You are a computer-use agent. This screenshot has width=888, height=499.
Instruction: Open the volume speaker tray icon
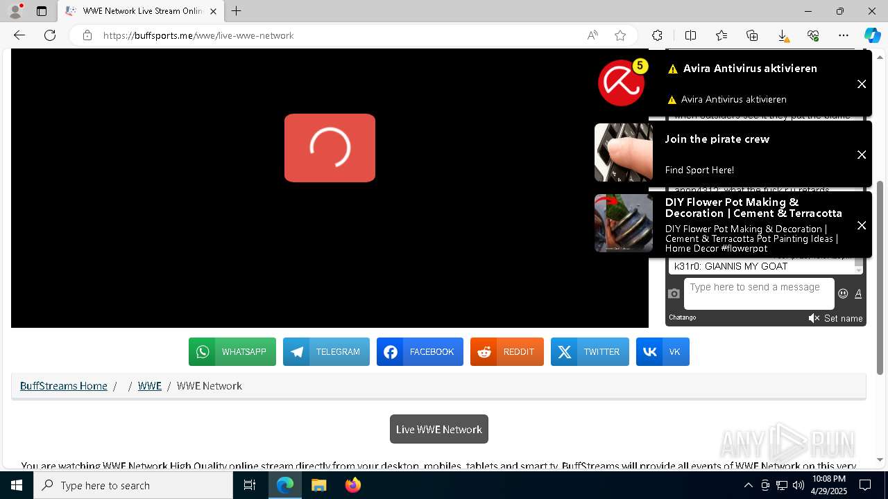click(x=798, y=485)
